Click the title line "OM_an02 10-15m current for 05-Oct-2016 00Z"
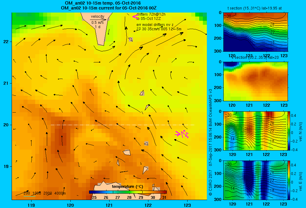Screen dimensions: 306x208 point(109,8)
